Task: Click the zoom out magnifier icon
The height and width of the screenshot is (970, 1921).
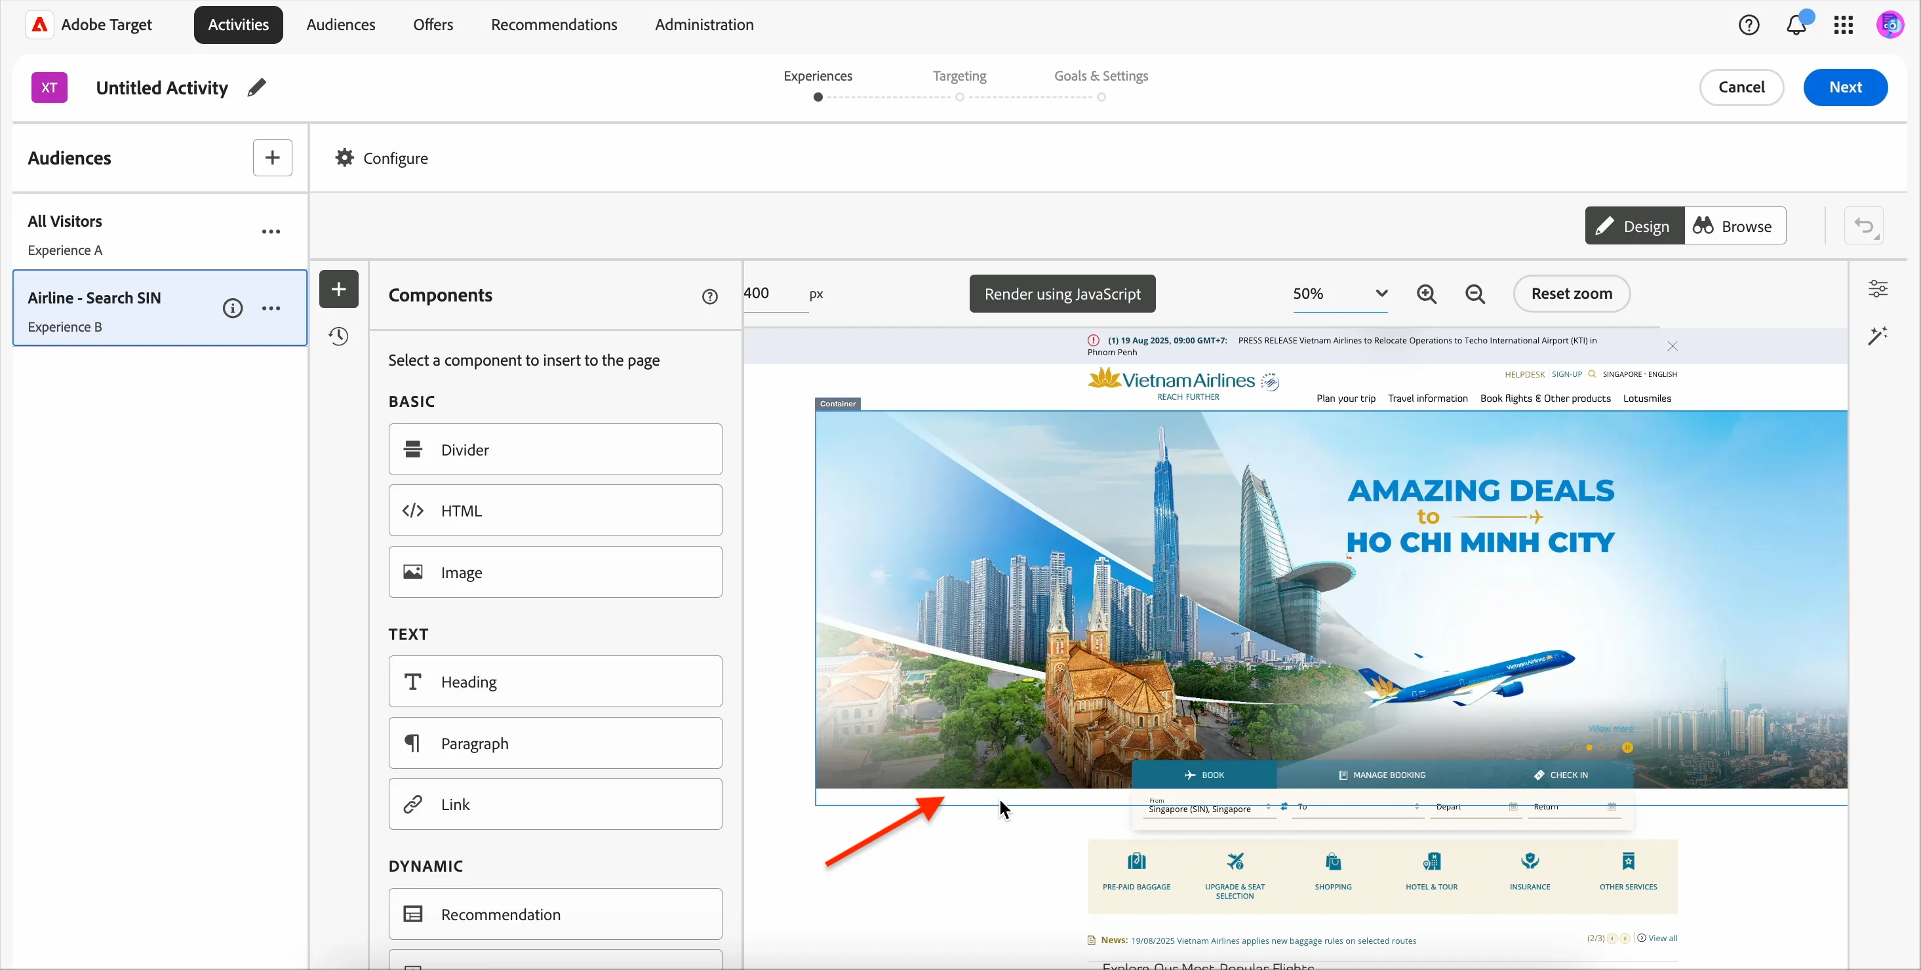Action: pos(1475,294)
